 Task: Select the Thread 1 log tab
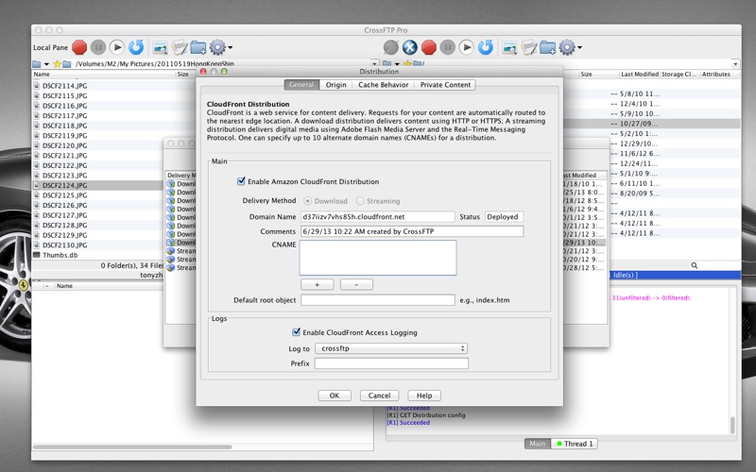(575, 444)
